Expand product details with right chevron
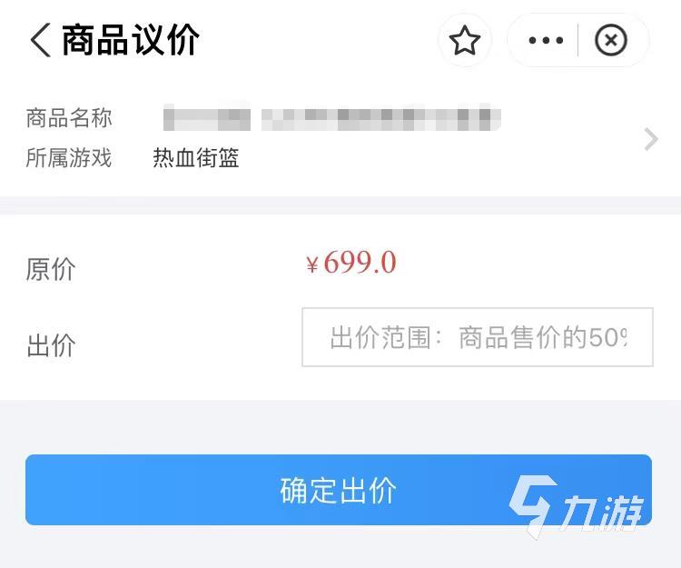The image size is (681, 568). coord(651,139)
